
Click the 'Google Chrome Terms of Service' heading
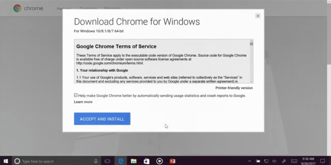[x=116, y=46]
